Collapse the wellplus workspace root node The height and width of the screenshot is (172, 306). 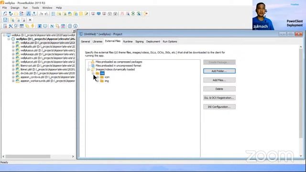[x=4, y=35]
